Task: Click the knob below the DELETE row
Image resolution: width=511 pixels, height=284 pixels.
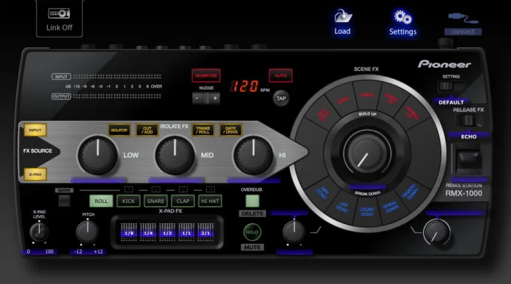Action: [x=293, y=232]
